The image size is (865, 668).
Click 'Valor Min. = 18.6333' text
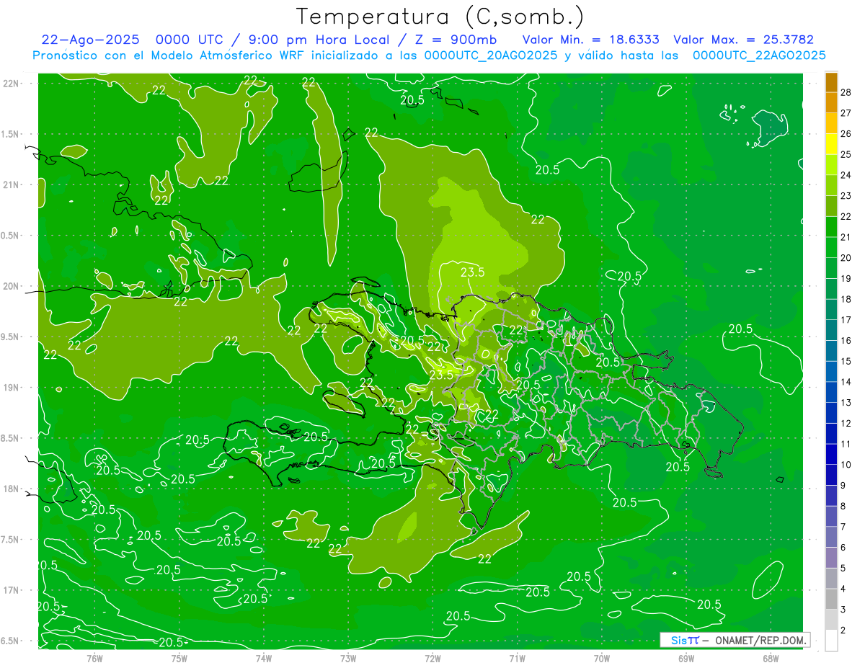pyautogui.click(x=590, y=40)
